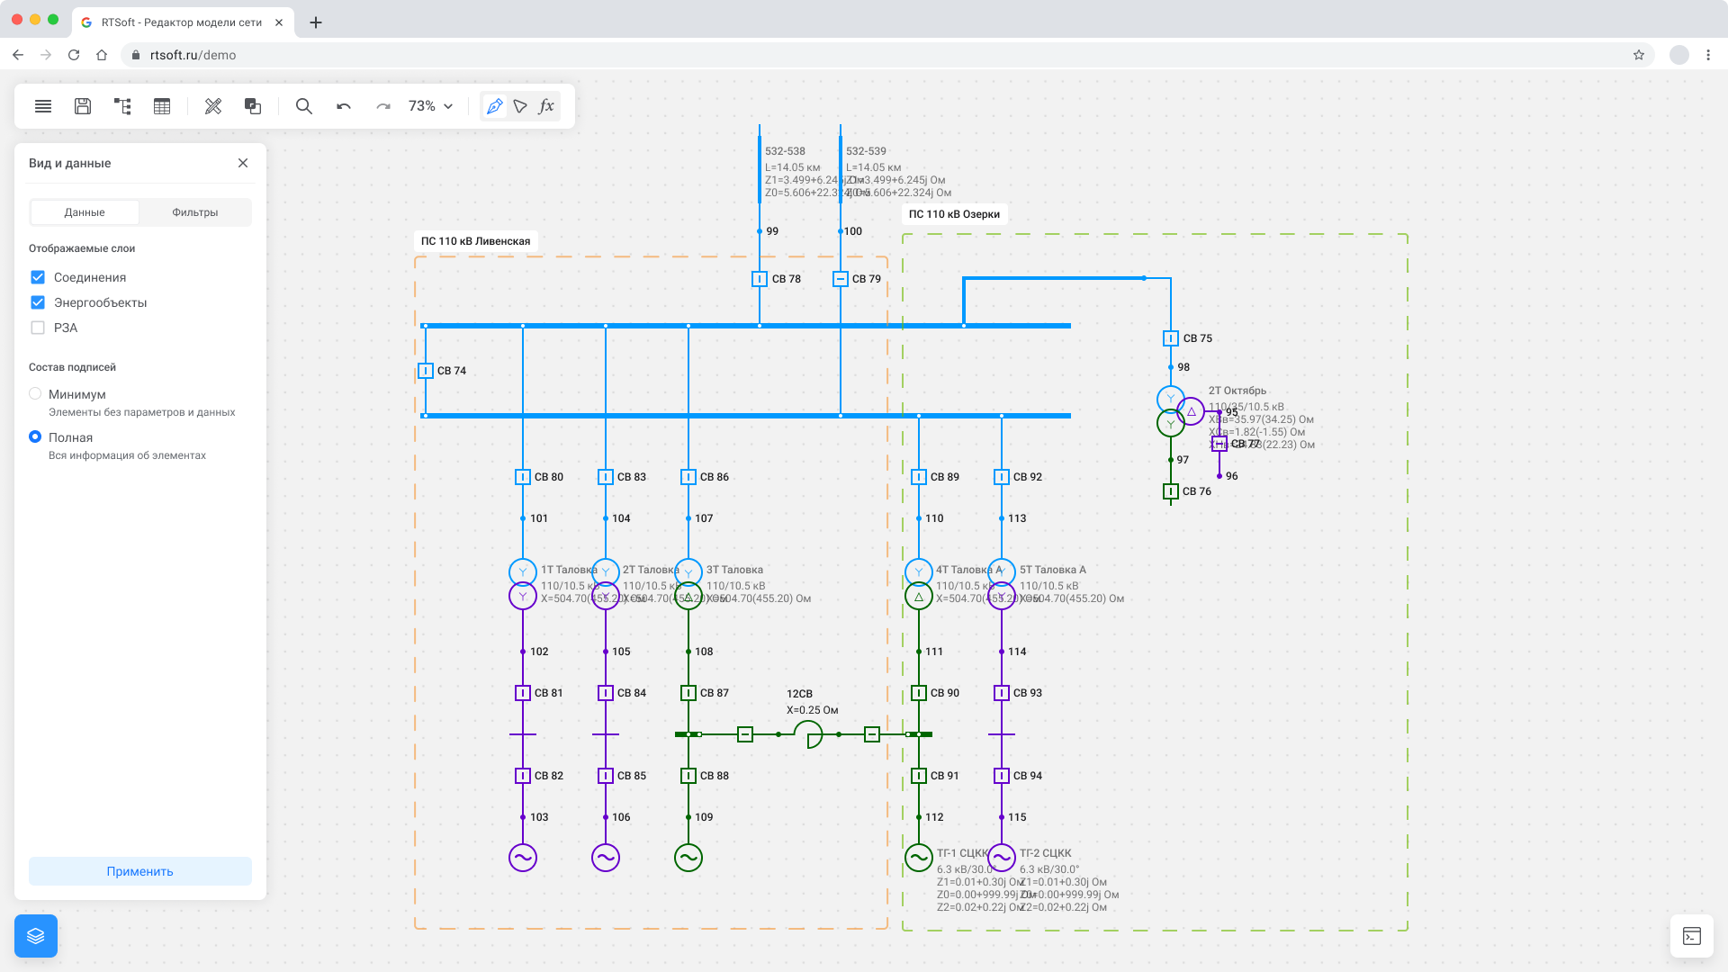
Task: Select breaker symbol CB 86
Action: tap(688, 477)
